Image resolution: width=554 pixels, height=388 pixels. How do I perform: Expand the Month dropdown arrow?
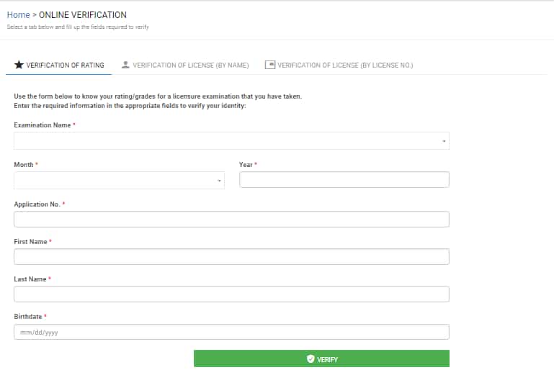click(219, 181)
